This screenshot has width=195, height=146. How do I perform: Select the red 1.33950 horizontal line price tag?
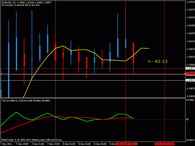pyautogui.click(x=190, y=74)
